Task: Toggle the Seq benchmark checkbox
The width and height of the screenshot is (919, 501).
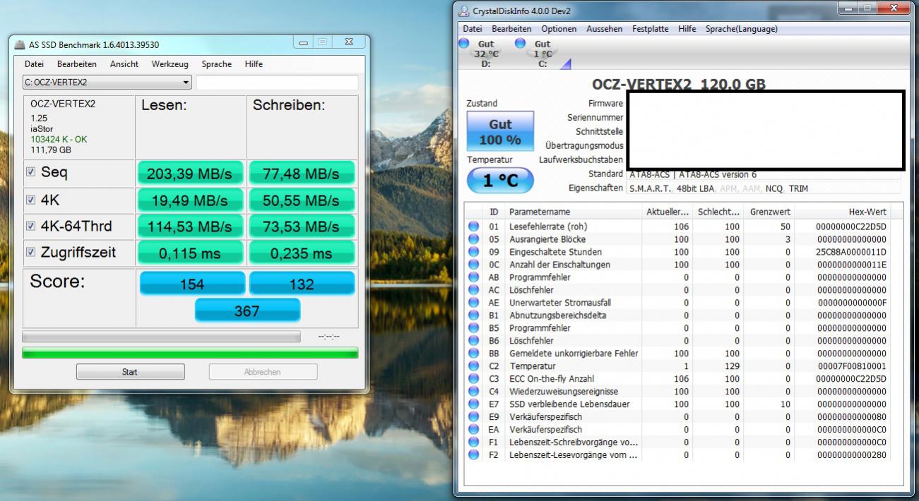Action: point(30,172)
